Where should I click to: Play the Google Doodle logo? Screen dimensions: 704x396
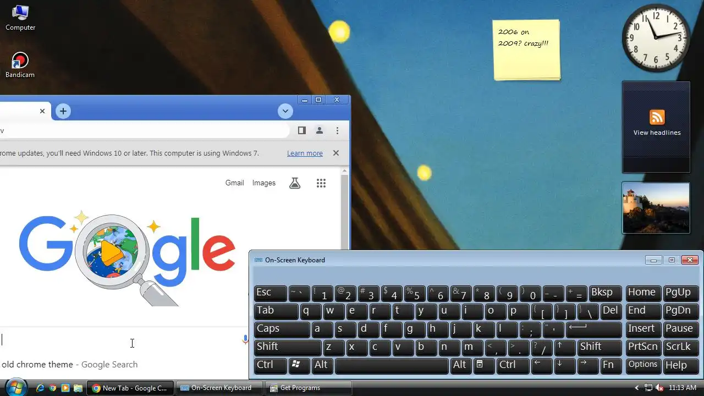click(x=128, y=257)
